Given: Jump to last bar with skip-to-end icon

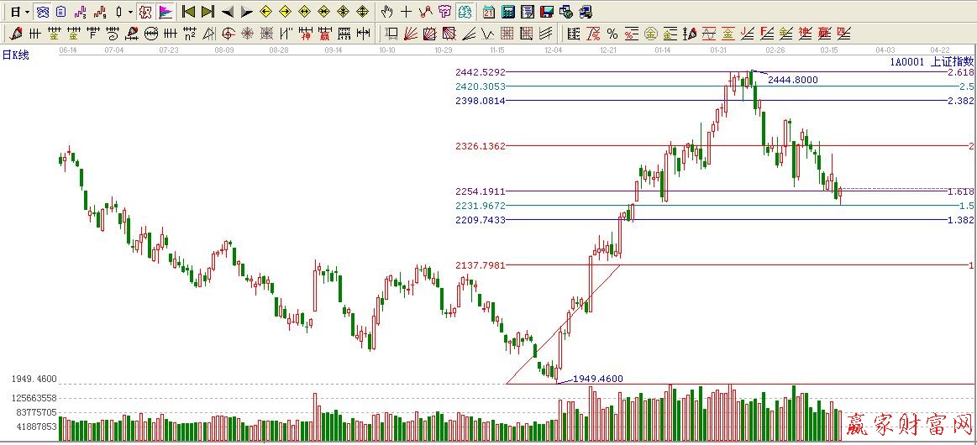Looking at the screenshot, I should [208, 12].
